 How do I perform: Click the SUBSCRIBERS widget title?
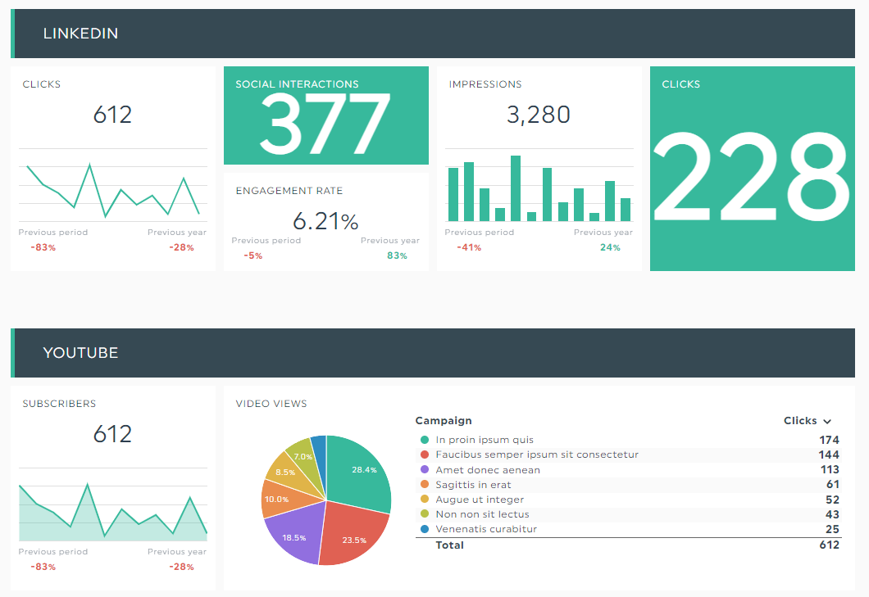[59, 404]
